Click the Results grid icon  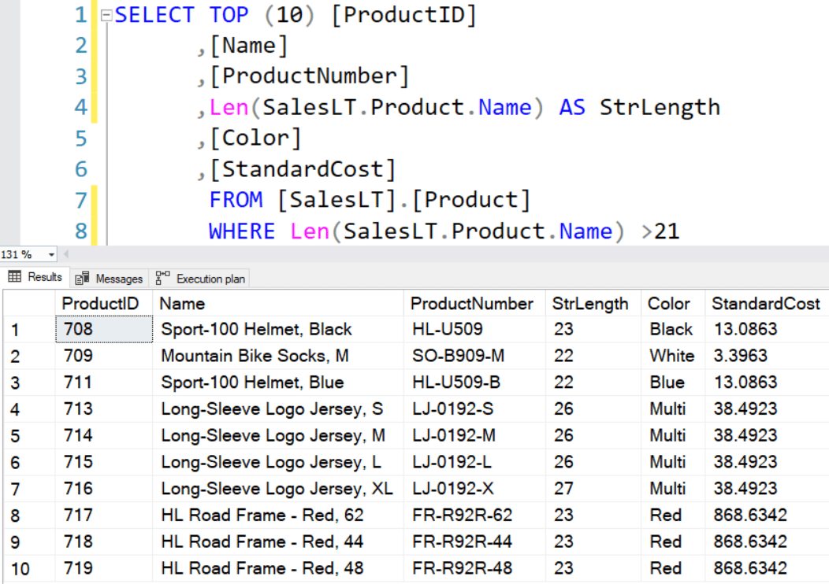[x=15, y=277]
